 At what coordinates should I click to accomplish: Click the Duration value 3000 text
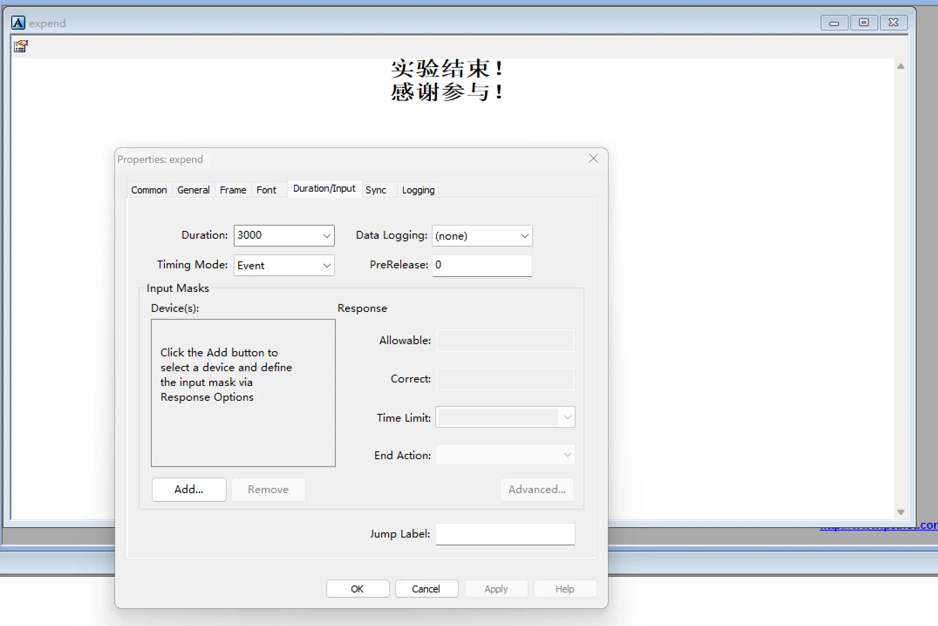point(249,235)
